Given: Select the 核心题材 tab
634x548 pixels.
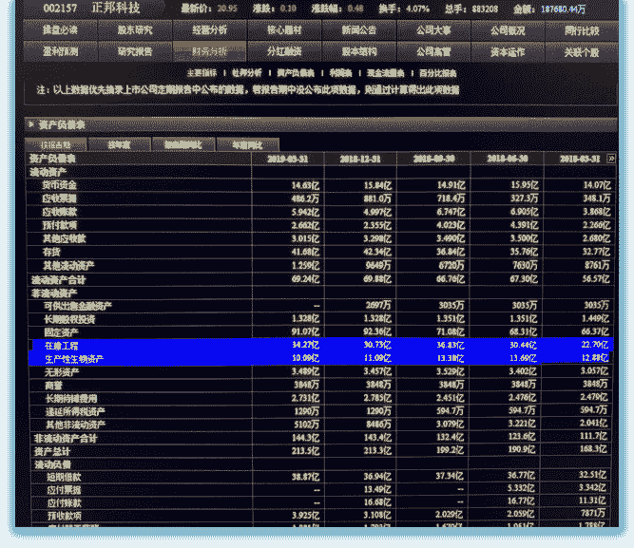Looking at the screenshot, I should point(281,30).
